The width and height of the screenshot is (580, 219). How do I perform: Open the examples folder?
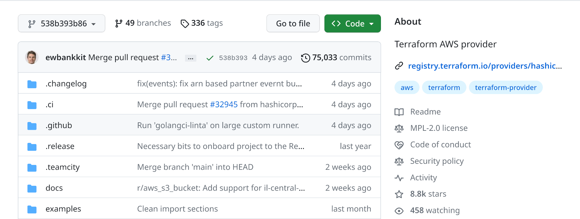pos(63,209)
